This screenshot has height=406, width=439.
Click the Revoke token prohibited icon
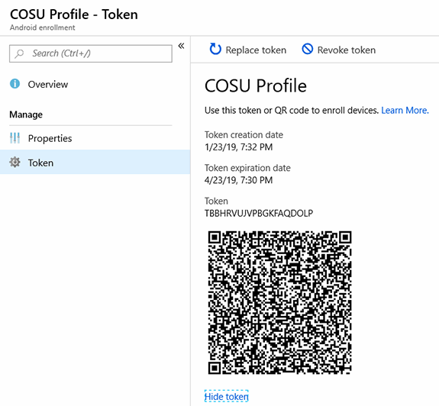coord(307,49)
